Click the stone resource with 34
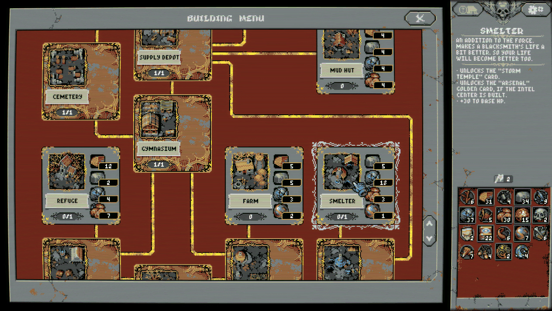This screenshot has width=552, height=311. pos(522,197)
